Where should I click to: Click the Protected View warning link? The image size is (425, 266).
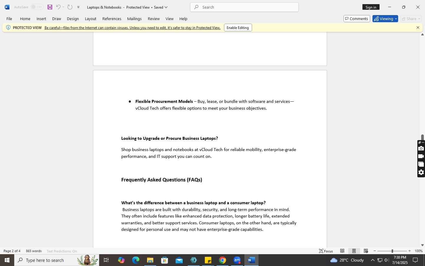click(133, 27)
